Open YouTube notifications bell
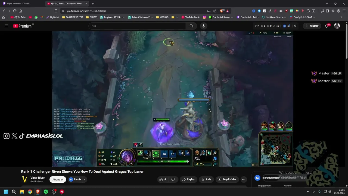The height and width of the screenshot is (196, 348). coord(327,26)
